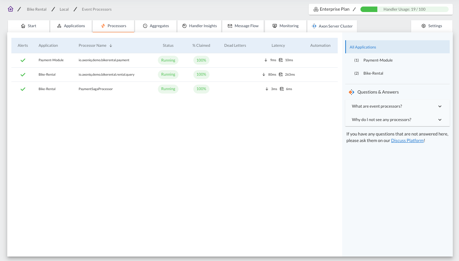Open the Monitoring tab
459x261 pixels.
point(285,26)
